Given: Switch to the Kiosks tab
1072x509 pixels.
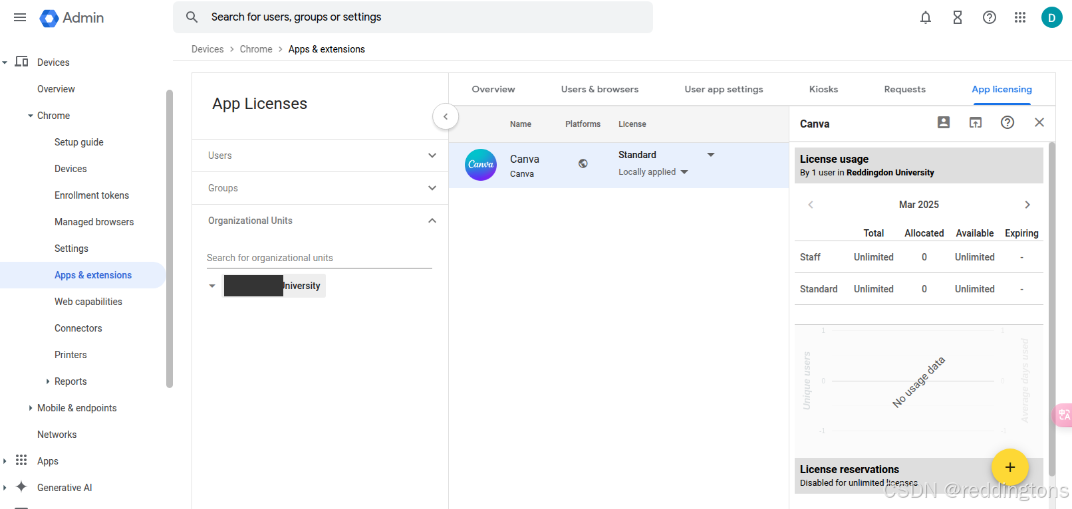Looking at the screenshot, I should (x=823, y=89).
